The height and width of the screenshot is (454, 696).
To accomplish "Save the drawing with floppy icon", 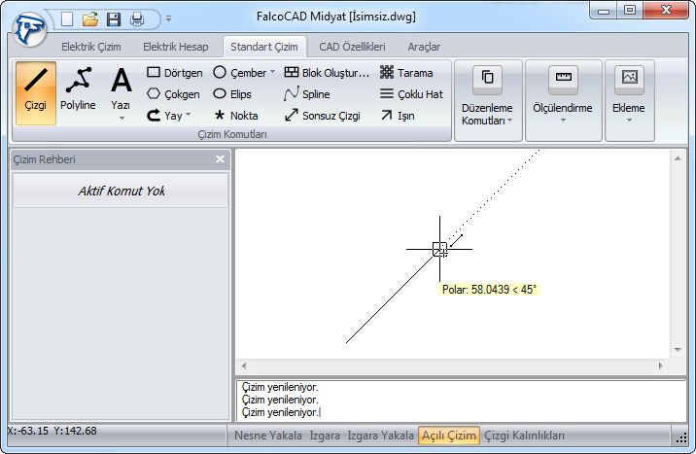I will pyautogui.click(x=114, y=19).
